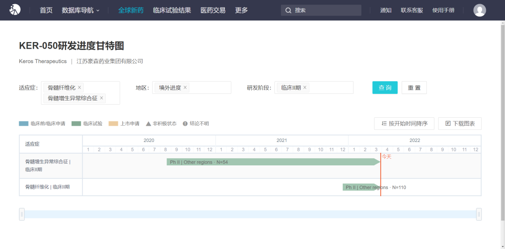Remove the 临床II期 stage tag
The height and width of the screenshot is (249, 505).
coord(305,87)
